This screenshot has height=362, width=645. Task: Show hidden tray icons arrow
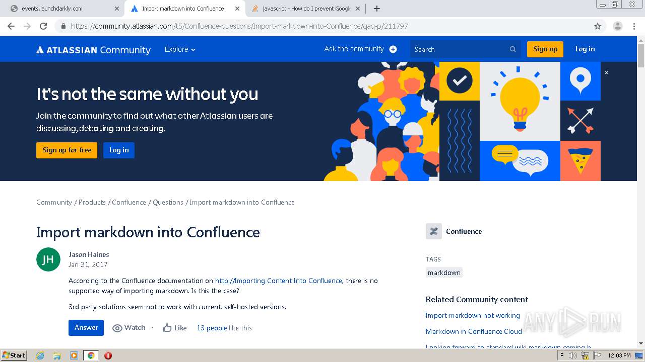coord(562,355)
